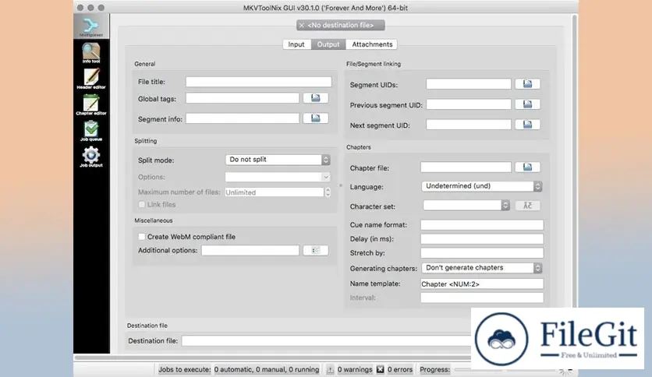Viewport: 652px width, 377px height.
Task: Click the Previous segment UID field
Action: pyautogui.click(x=469, y=104)
